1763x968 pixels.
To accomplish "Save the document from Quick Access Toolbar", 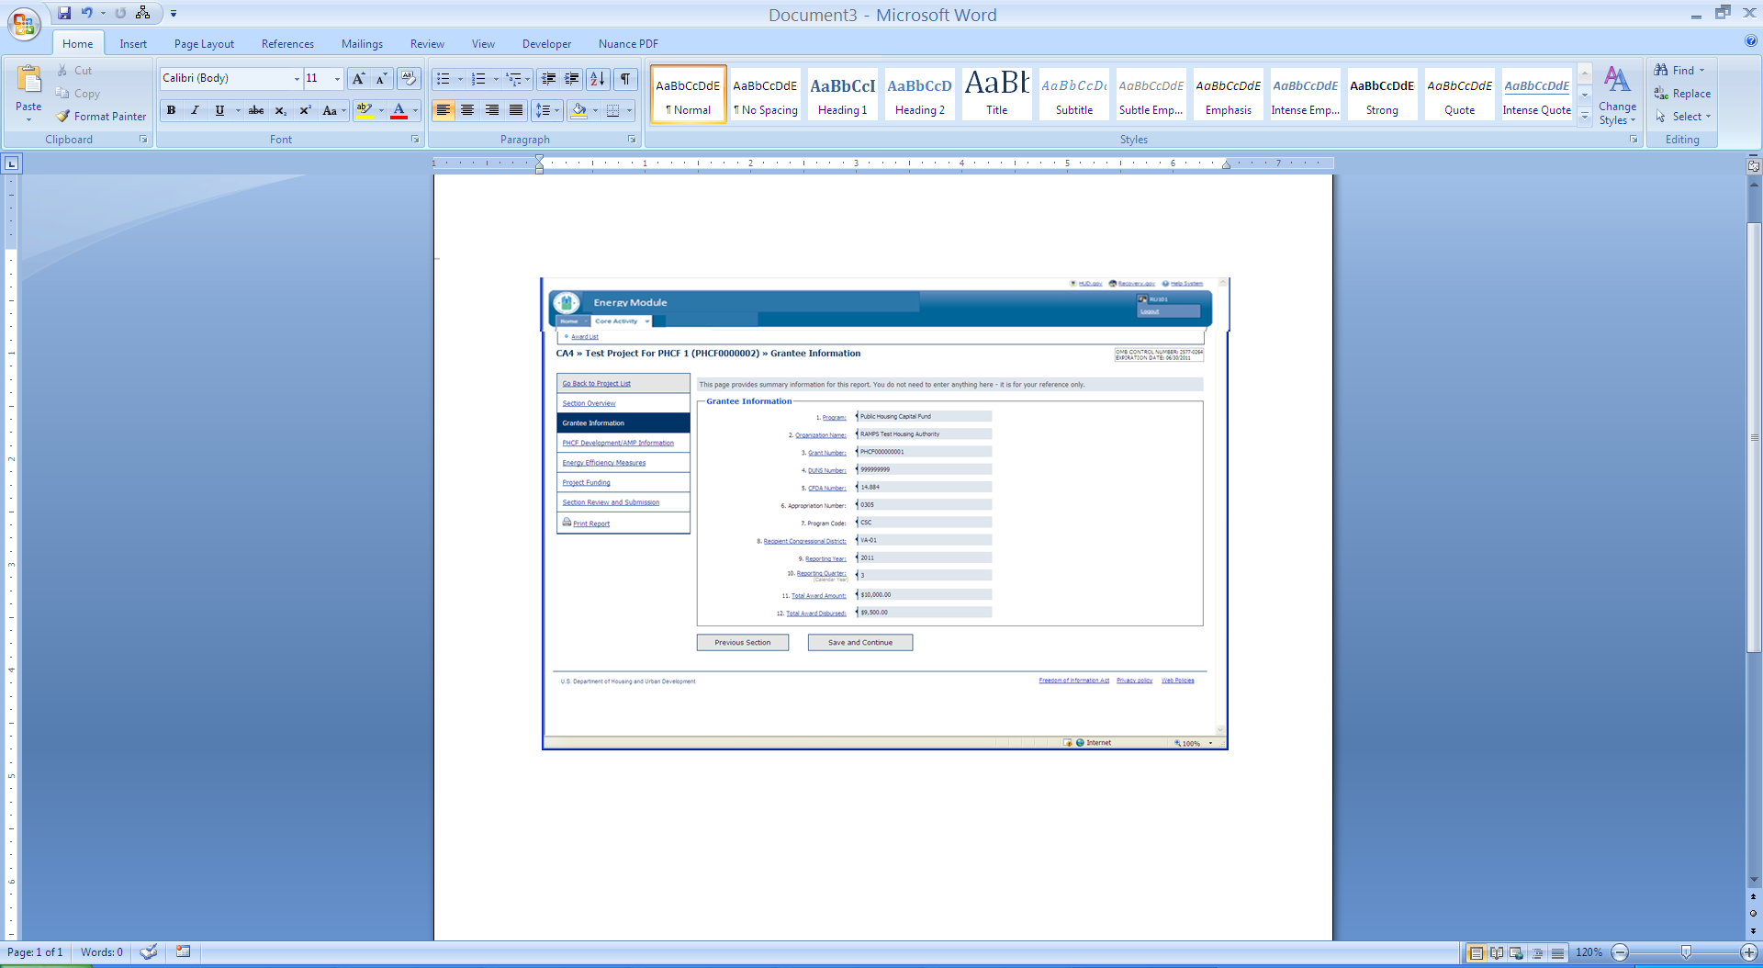I will click(64, 13).
